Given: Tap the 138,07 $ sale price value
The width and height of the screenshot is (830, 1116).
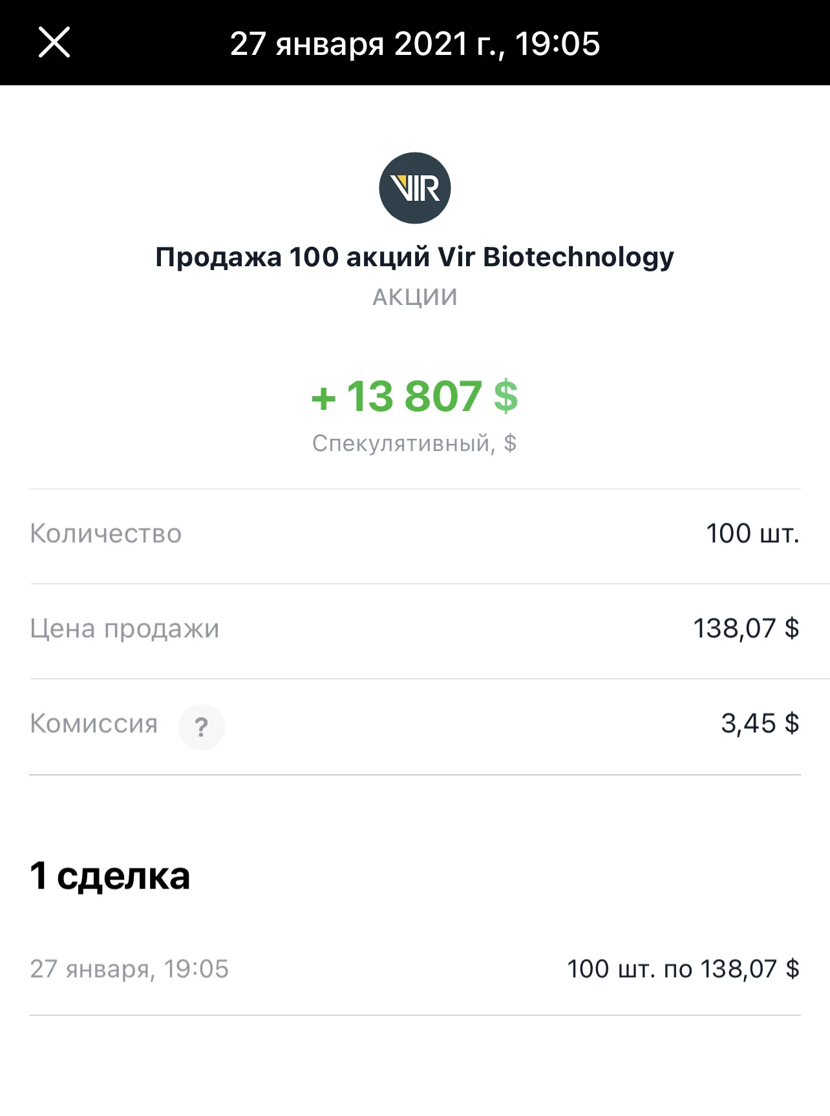Looking at the screenshot, I should 746,628.
